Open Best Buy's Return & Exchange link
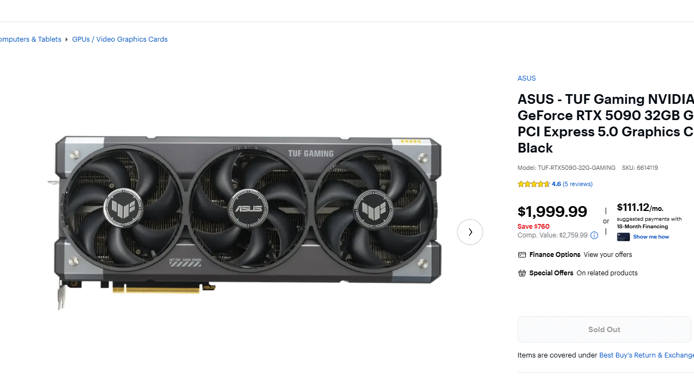 [x=646, y=355]
